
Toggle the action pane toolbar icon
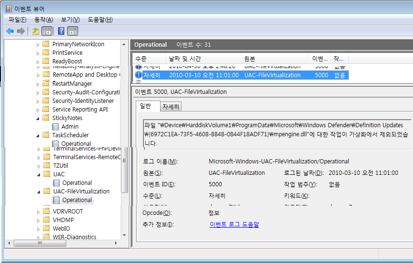(73, 31)
